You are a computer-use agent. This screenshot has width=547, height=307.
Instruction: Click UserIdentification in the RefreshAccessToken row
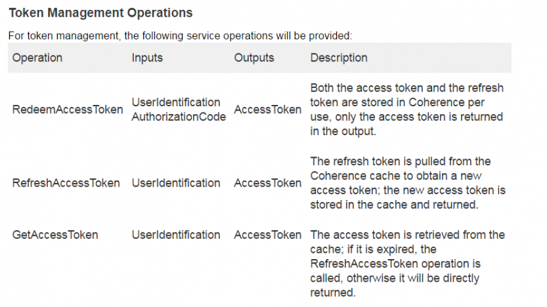(x=176, y=183)
